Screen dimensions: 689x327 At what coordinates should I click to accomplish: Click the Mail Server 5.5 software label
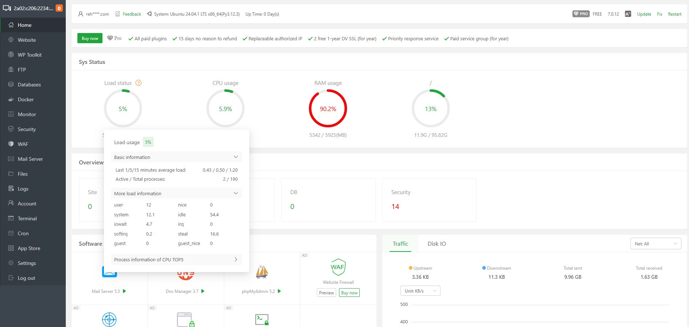tap(106, 291)
